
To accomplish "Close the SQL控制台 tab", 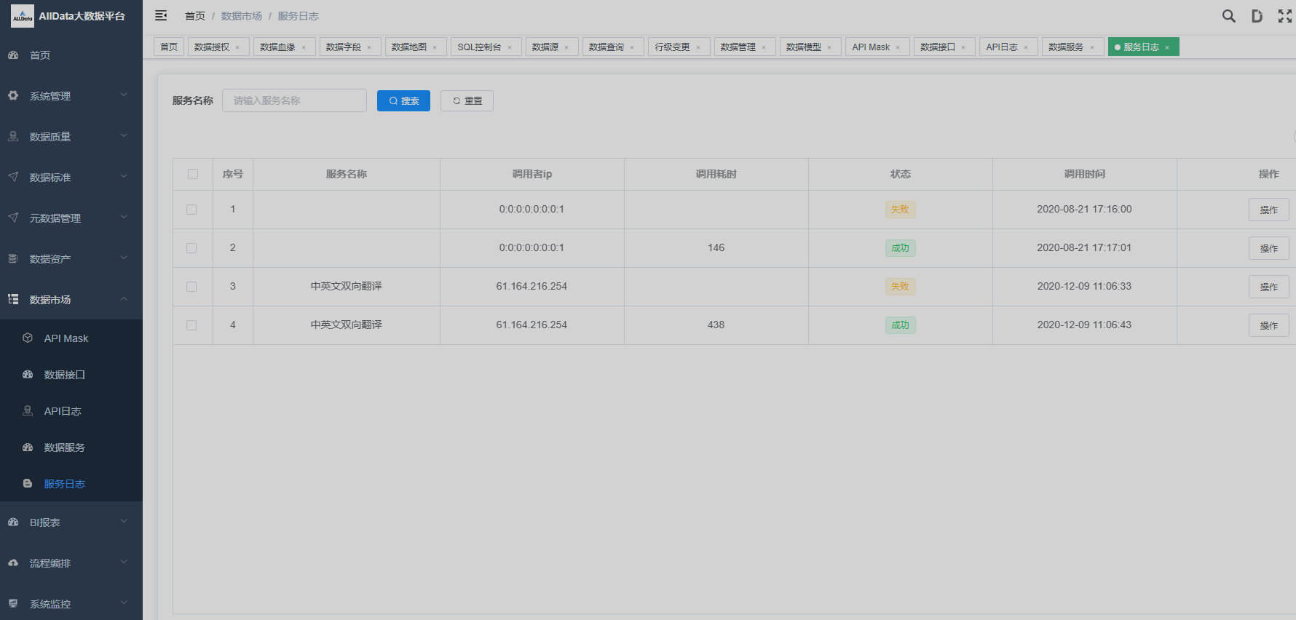I will [x=510, y=47].
